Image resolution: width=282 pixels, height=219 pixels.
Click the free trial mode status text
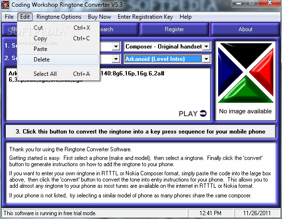[x=50, y=213]
